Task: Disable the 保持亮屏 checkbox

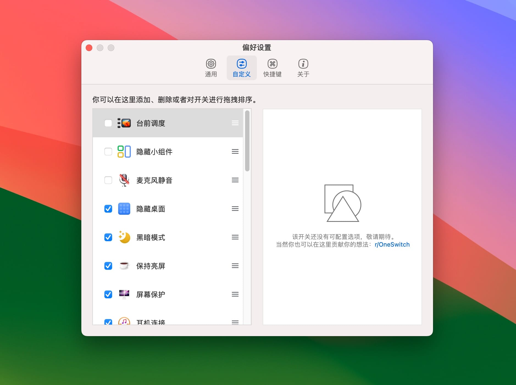Action: pyautogui.click(x=108, y=266)
